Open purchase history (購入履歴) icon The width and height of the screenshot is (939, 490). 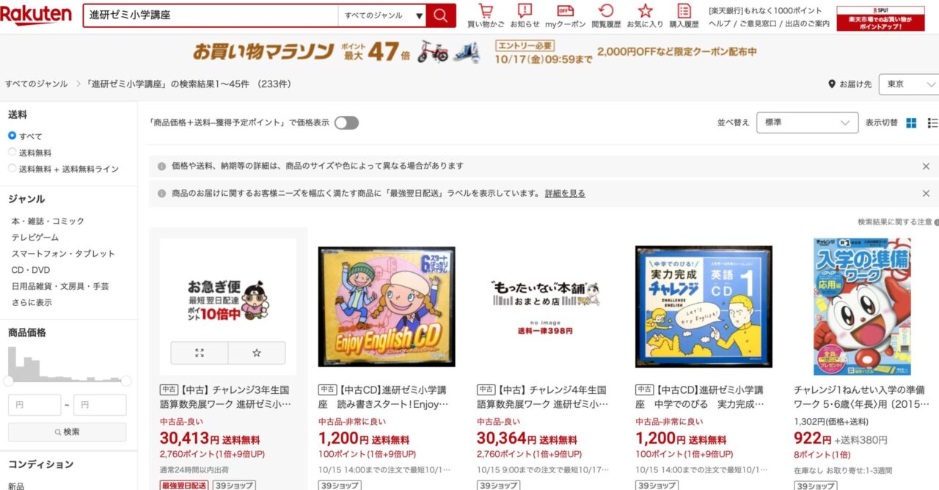pos(684,16)
